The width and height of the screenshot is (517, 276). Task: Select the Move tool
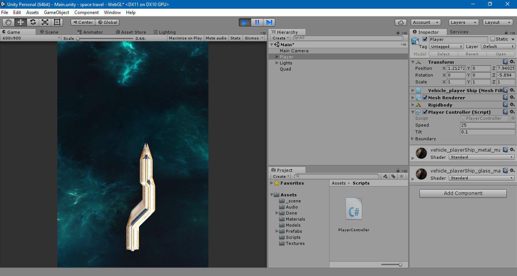click(x=20, y=22)
